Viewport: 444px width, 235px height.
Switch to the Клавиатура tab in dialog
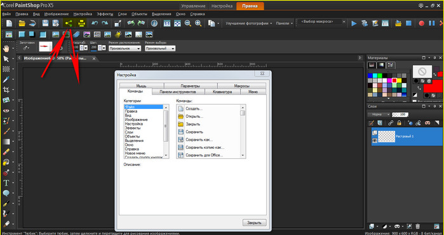tap(222, 92)
